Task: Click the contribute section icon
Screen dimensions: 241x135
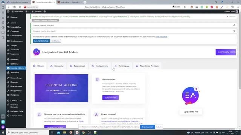Action: click(39, 114)
